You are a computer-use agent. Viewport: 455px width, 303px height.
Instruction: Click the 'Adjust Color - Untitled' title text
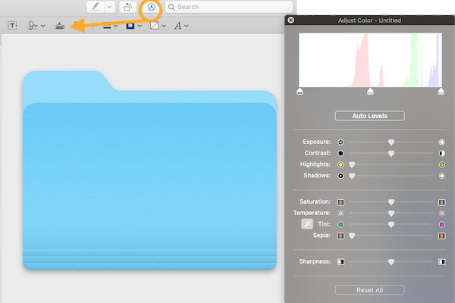369,20
